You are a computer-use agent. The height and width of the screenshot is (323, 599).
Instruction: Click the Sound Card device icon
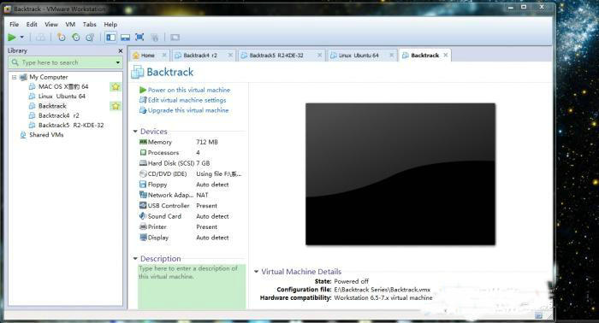[143, 216]
